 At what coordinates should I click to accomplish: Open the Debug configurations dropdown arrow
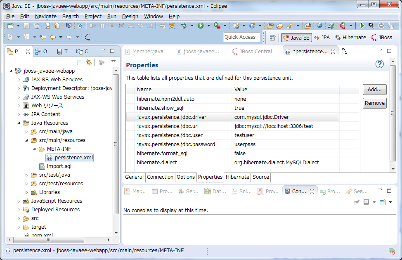[x=192, y=26]
